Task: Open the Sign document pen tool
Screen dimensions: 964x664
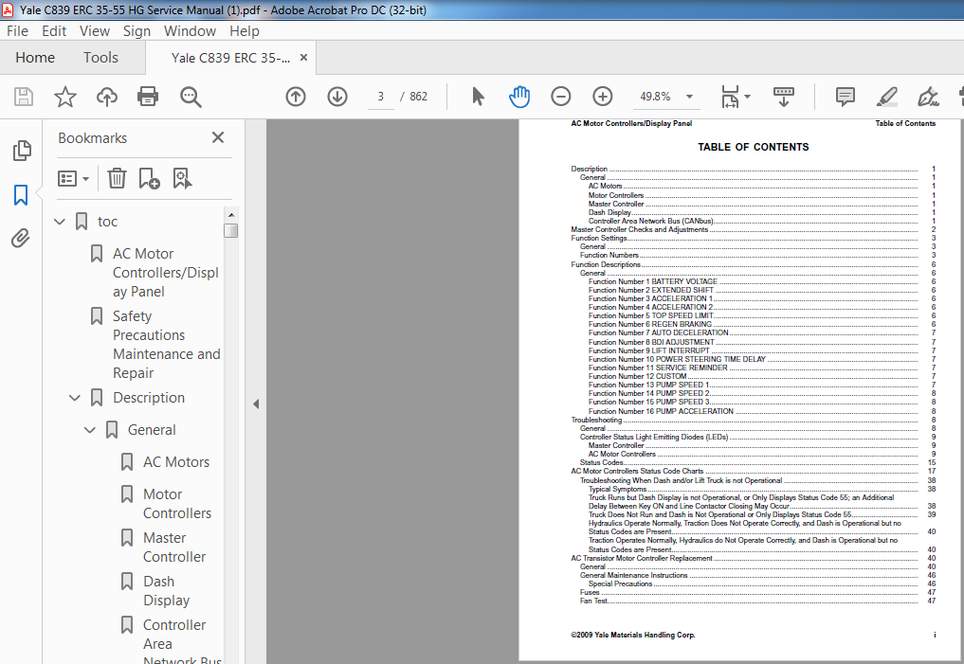Action: tap(928, 97)
